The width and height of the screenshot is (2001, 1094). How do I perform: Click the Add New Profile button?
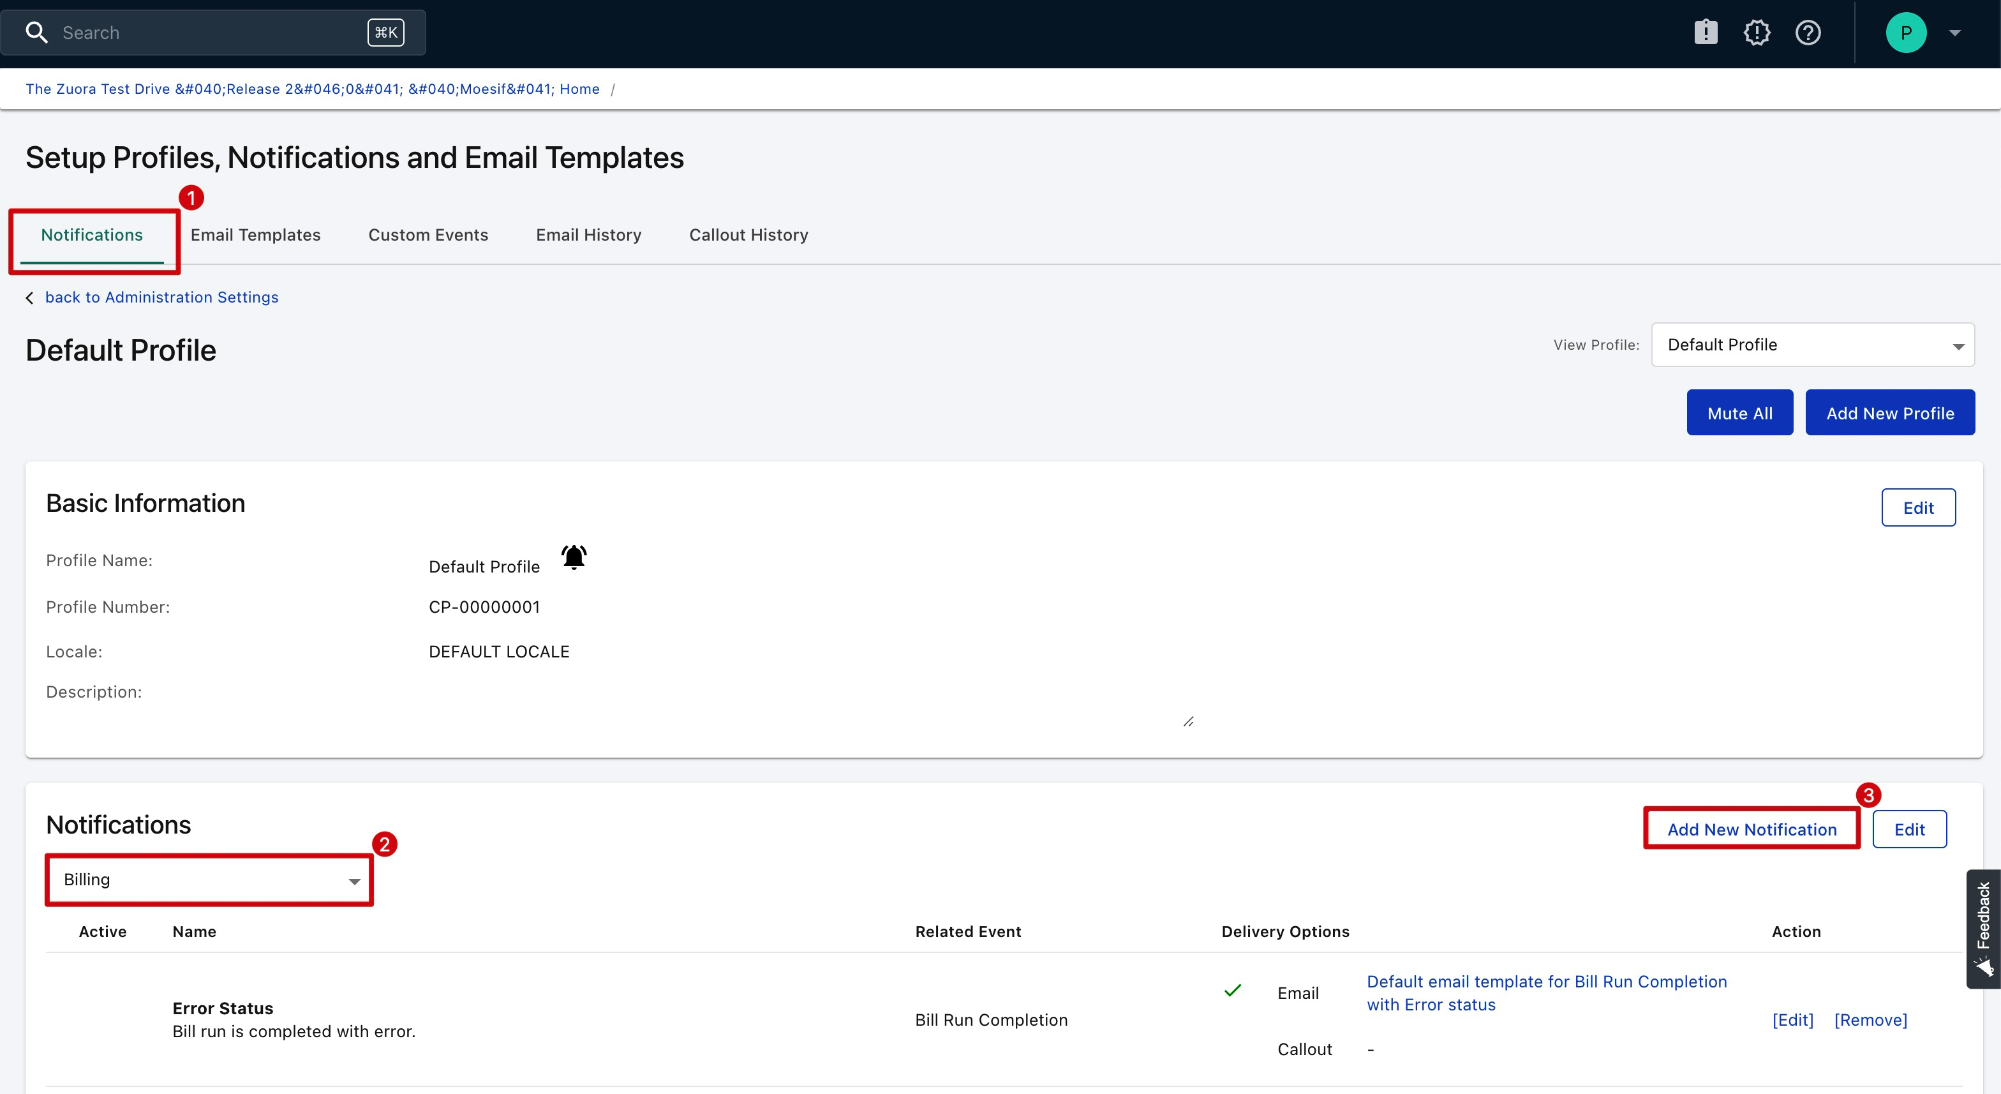(x=1889, y=414)
